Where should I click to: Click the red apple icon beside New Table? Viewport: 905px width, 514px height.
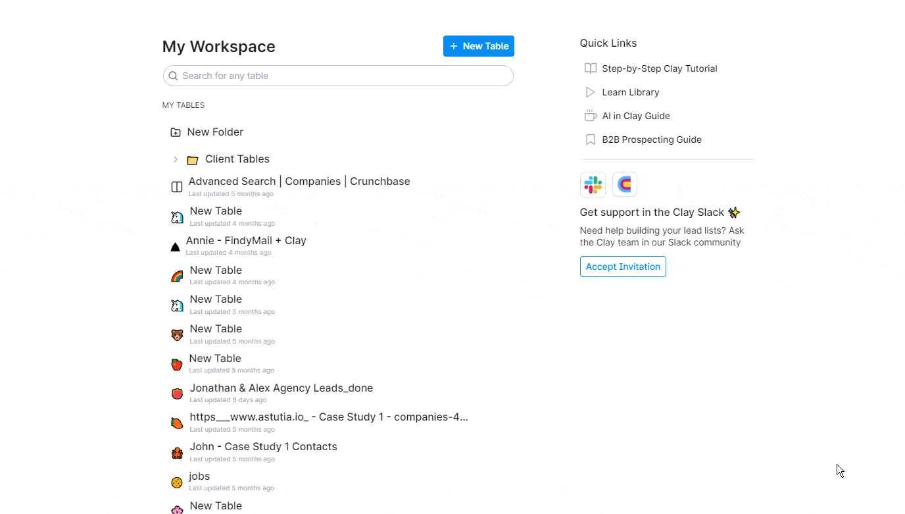(176, 365)
